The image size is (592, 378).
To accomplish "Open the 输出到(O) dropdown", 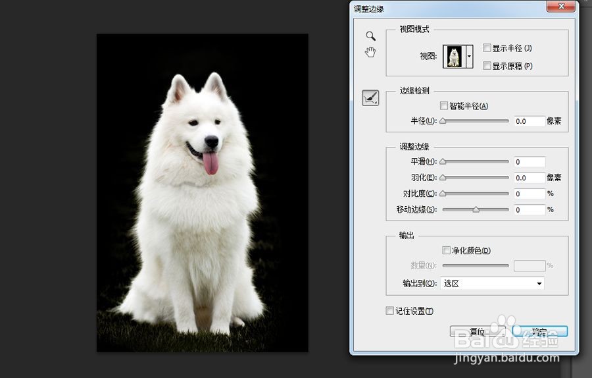I will [492, 283].
